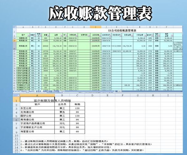Viewport: 187px width, 155px height.
Task: Click the 欠款金额 cell 164,950.80
Action: point(140,85)
